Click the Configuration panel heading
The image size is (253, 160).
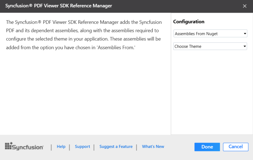[x=189, y=22]
